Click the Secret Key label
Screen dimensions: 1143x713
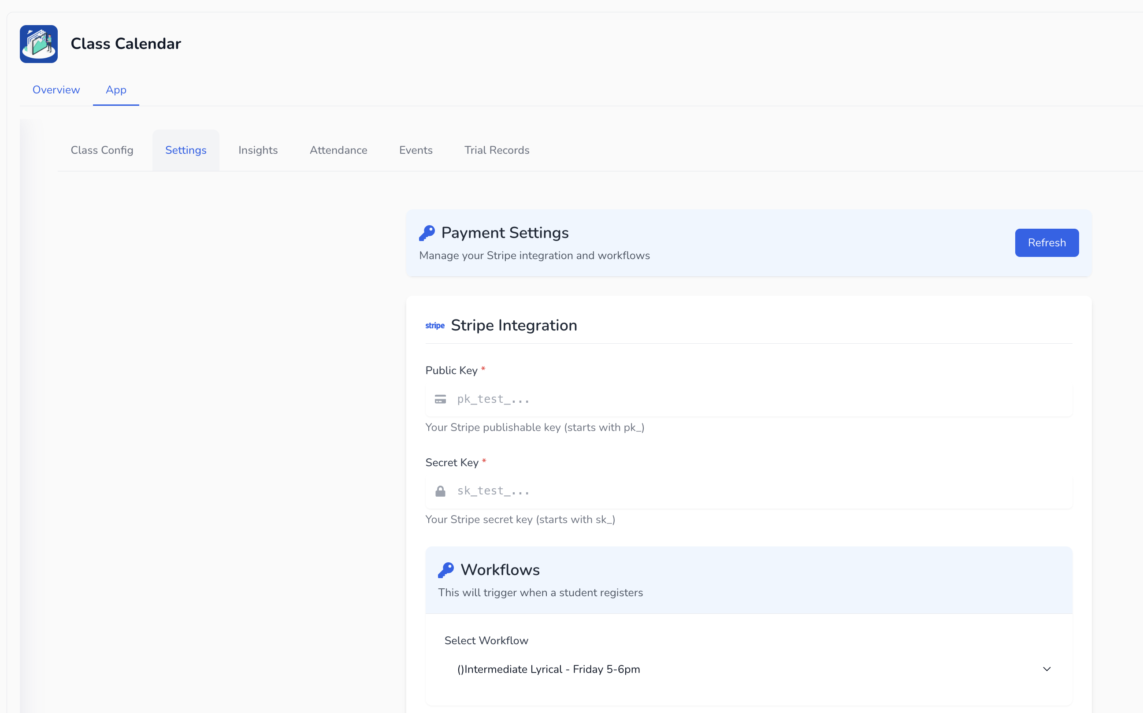(452, 463)
